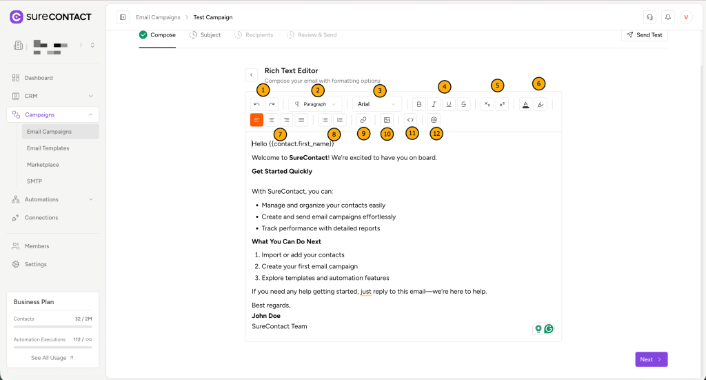Open the Paragraph style dropdown
This screenshot has width=706, height=380.
[x=315, y=104]
